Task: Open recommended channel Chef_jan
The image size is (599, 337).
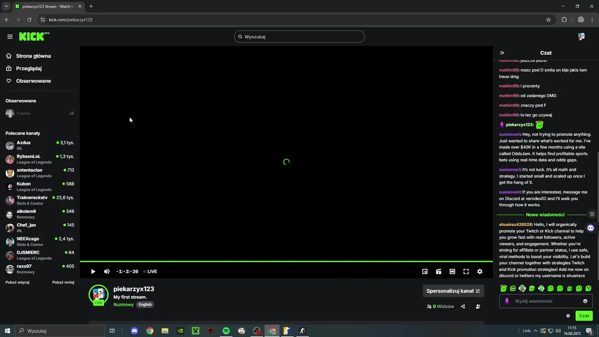Action: coord(40,227)
